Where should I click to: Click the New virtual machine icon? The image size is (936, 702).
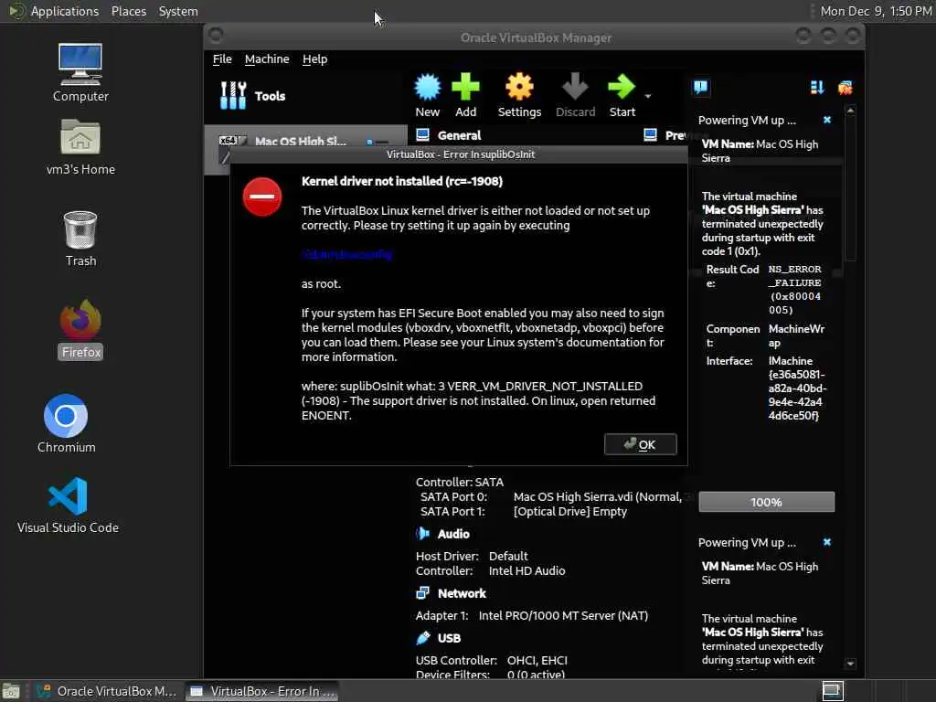click(428, 95)
